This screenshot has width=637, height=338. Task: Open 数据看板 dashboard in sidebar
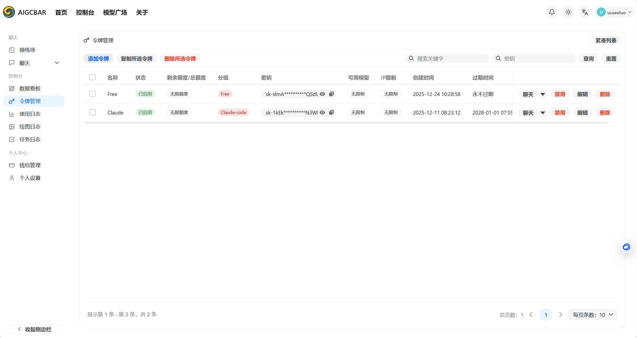click(30, 88)
